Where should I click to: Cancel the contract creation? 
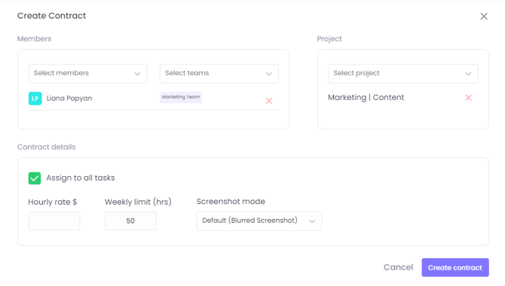(398, 267)
